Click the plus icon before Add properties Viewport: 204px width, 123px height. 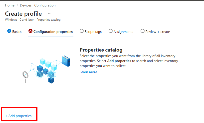(6, 116)
